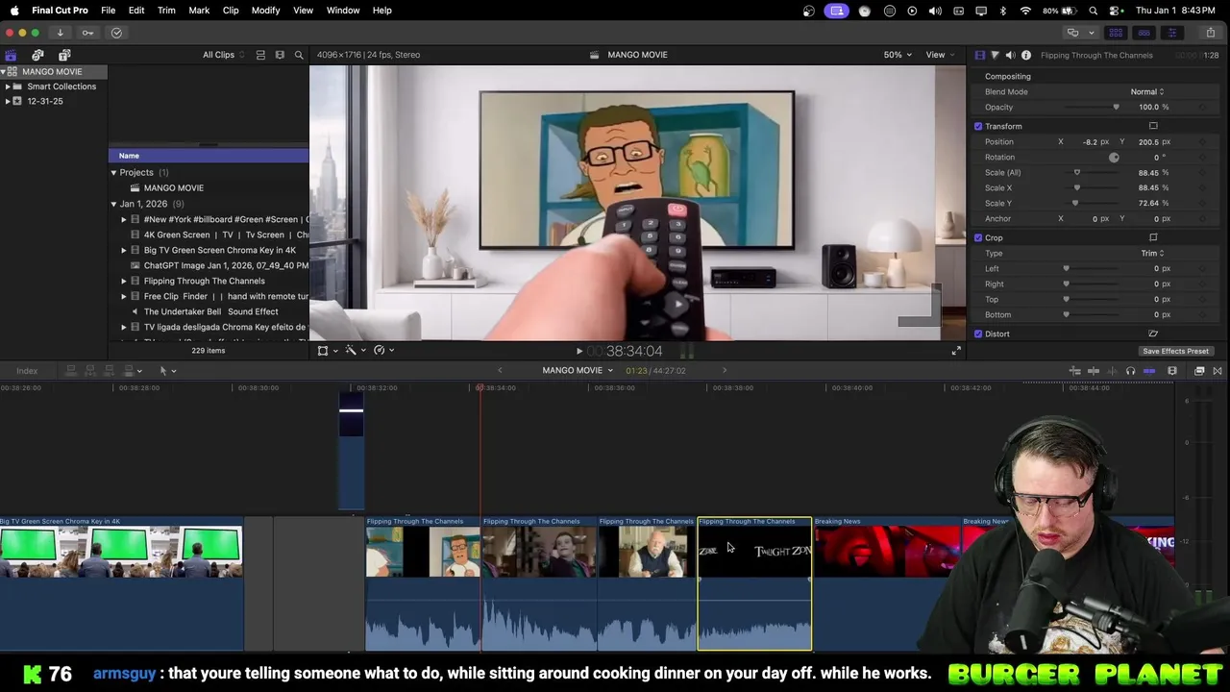
Task: Show the Titles and Generators sidebar
Action: click(64, 55)
